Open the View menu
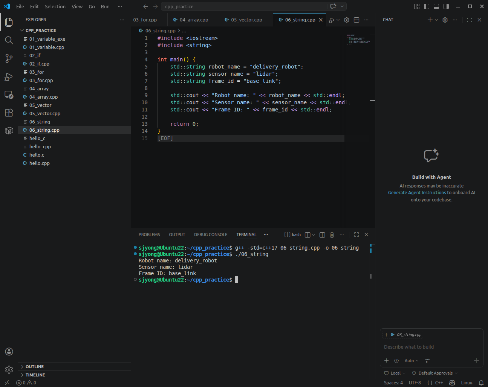Image resolution: width=488 pixels, height=387 pixels. click(77, 6)
